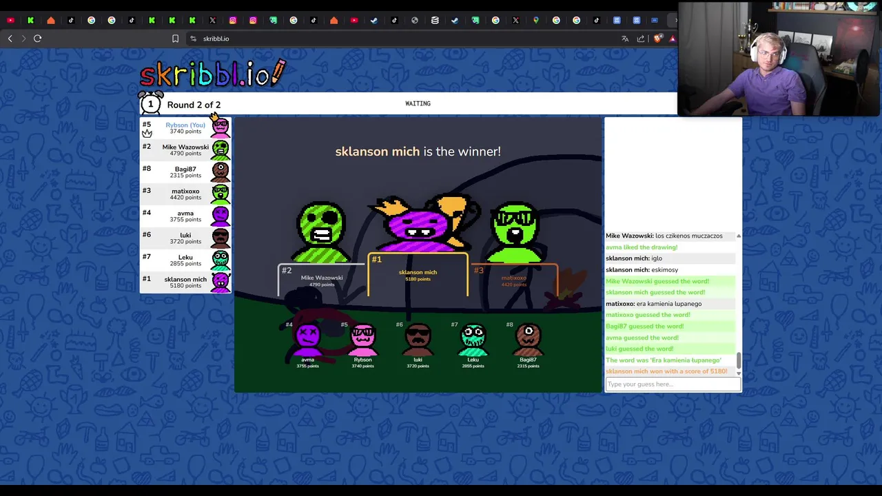Switch to the globe icon browser tab

414,20
